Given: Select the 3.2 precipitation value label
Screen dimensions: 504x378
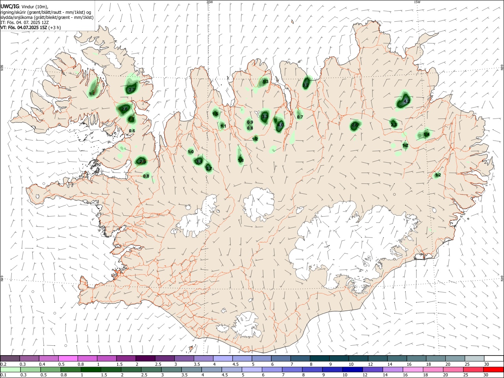Looking at the screenshot, I should 306,85.
